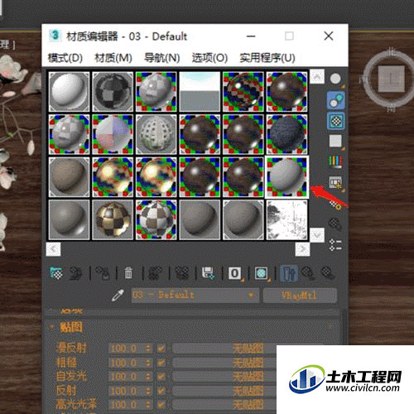Screen dimensions: 414x414
Task: Open the Material/Map Navigator icon
Action: coord(335,245)
